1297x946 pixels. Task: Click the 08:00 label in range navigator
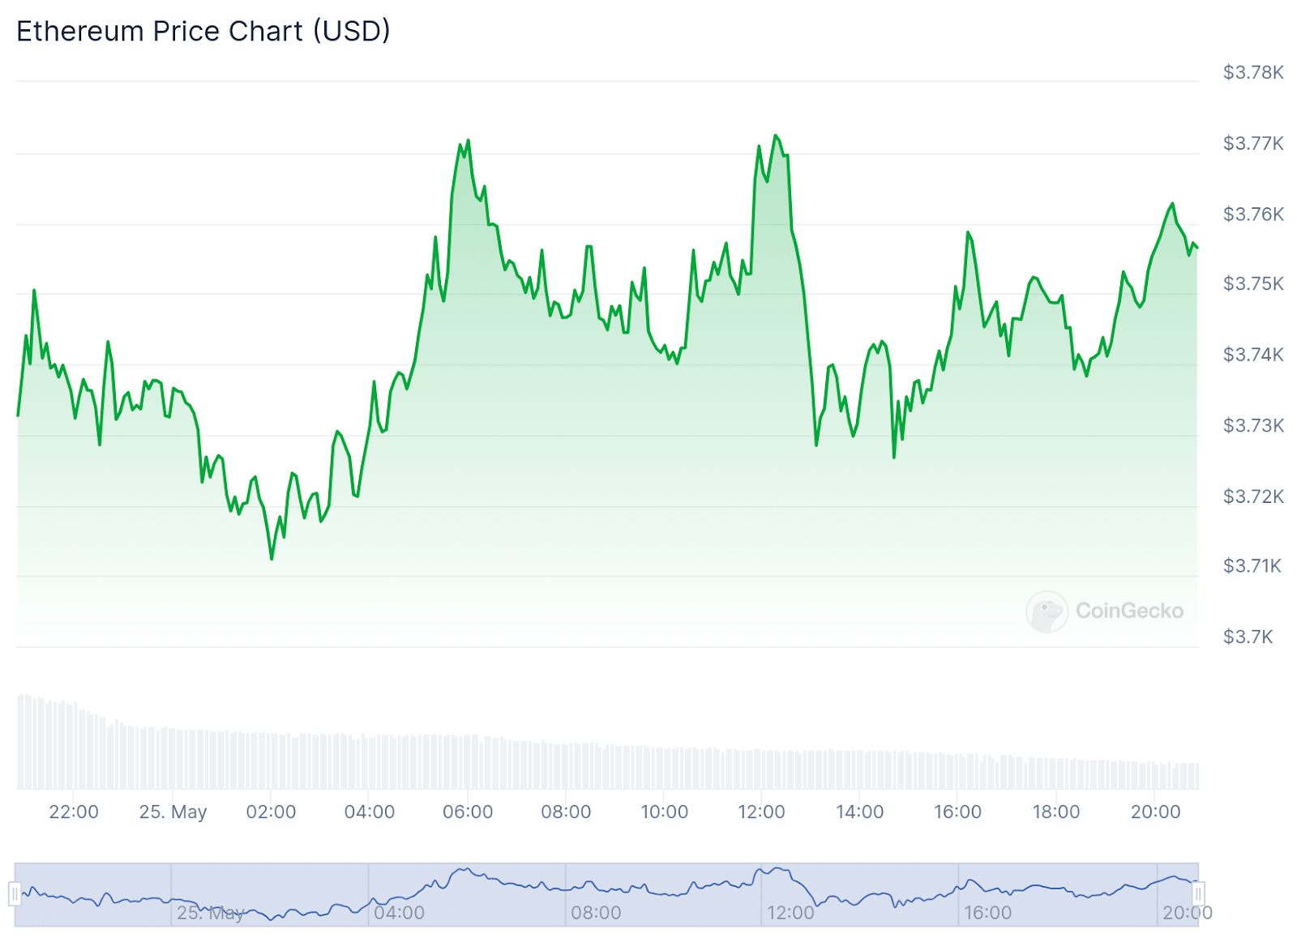coord(596,913)
